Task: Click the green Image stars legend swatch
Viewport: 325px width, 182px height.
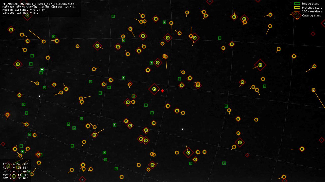Action: coord(297,4)
